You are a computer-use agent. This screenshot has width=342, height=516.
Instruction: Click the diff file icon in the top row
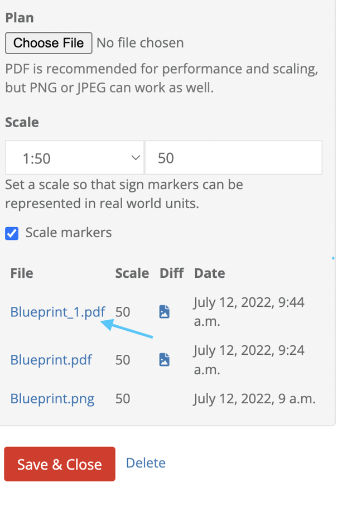pyautogui.click(x=164, y=312)
